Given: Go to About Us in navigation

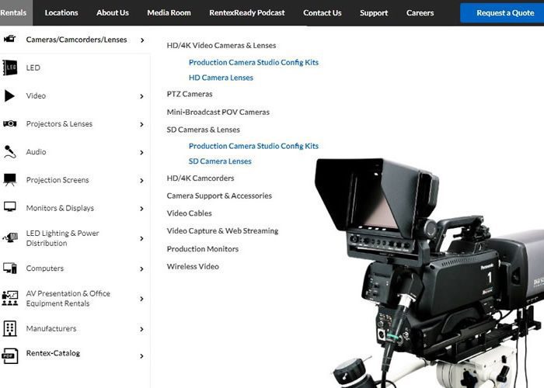Looking at the screenshot, I should tap(113, 13).
